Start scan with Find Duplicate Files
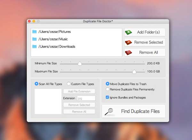The width and height of the screenshot is (192, 140). tap(133, 111)
